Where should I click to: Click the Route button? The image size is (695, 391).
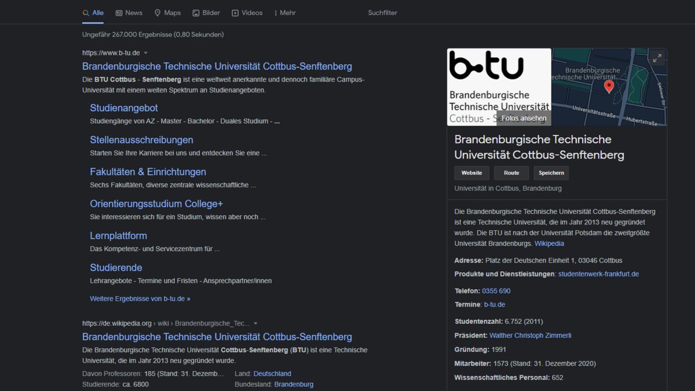(511, 172)
